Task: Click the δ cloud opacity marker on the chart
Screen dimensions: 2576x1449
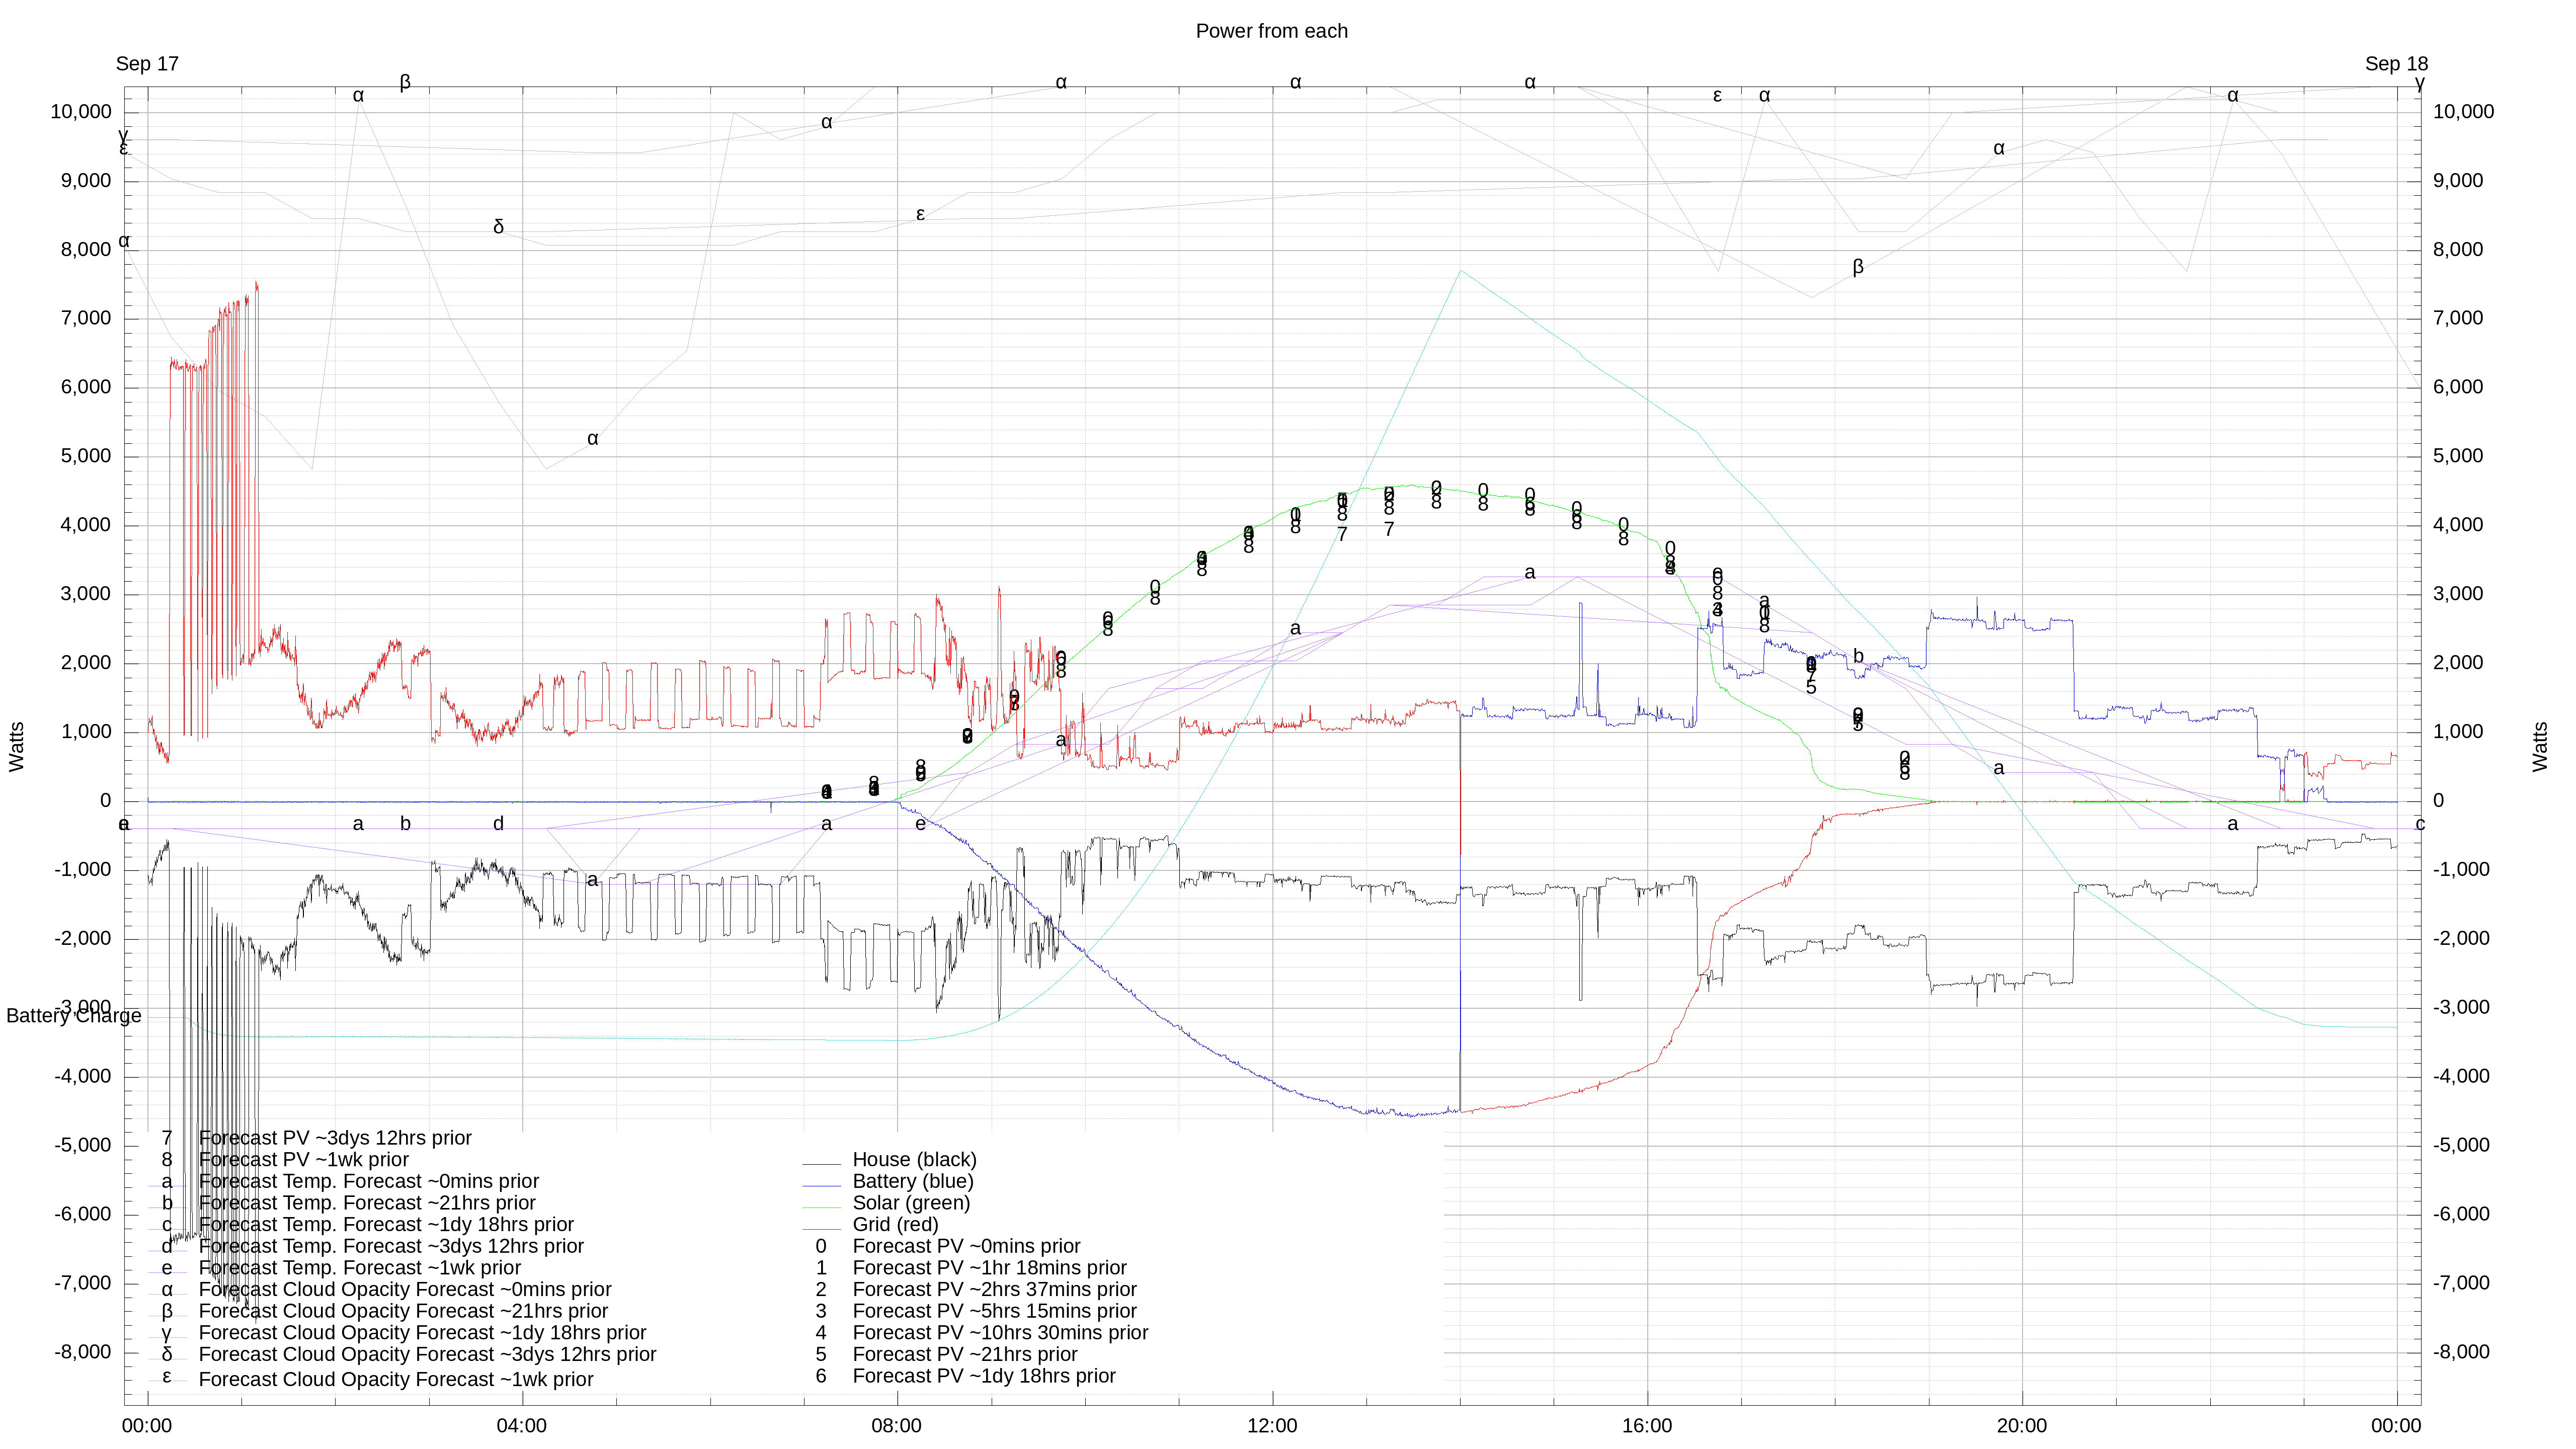Action: [x=499, y=227]
